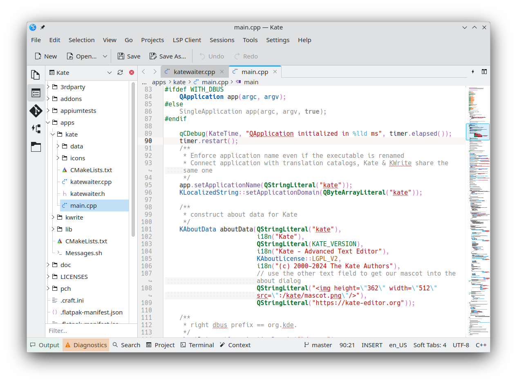Open the Documents sidebar panel icon
The image size is (517, 384).
point(36,75)
